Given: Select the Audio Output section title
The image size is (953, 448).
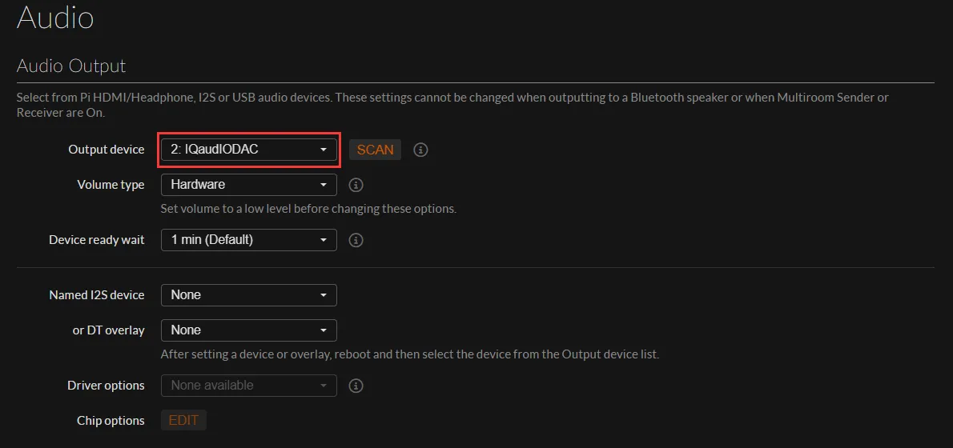Looking at the screenshot, I should (x=71, y=66).
